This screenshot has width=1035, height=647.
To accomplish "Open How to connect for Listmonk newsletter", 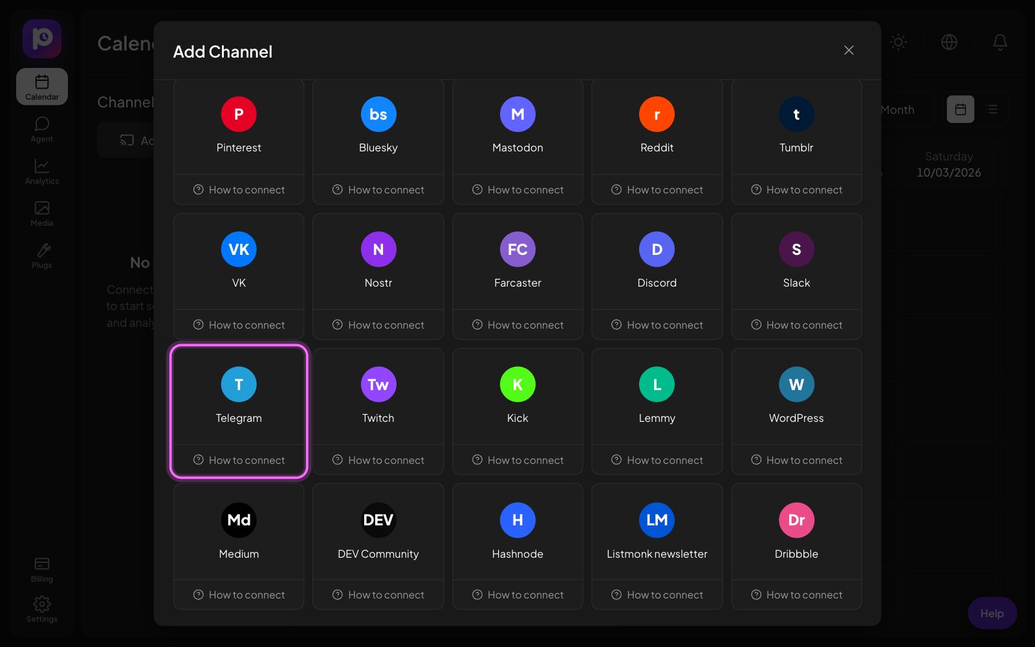I will click(657, 595).
